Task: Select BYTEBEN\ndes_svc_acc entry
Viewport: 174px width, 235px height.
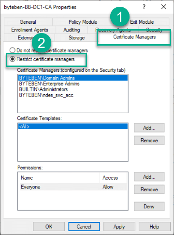Action: [x=73, y=95]
